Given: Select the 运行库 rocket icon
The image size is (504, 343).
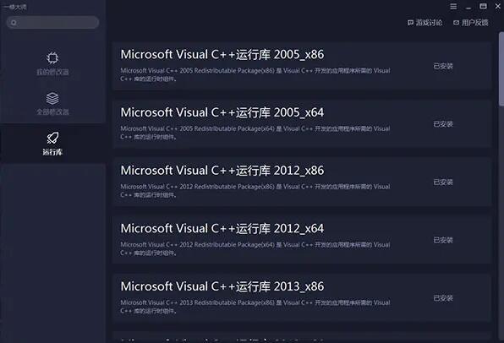Looking at the screenshot, I should coord(52,138).
